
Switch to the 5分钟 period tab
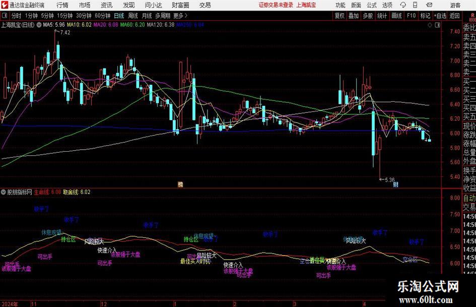(x=47, y=16)
